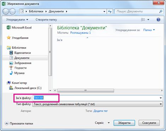Viewport: 166px width, 131px height.
Task: Click the Back navigation arrow button
Action: point(6,12)
